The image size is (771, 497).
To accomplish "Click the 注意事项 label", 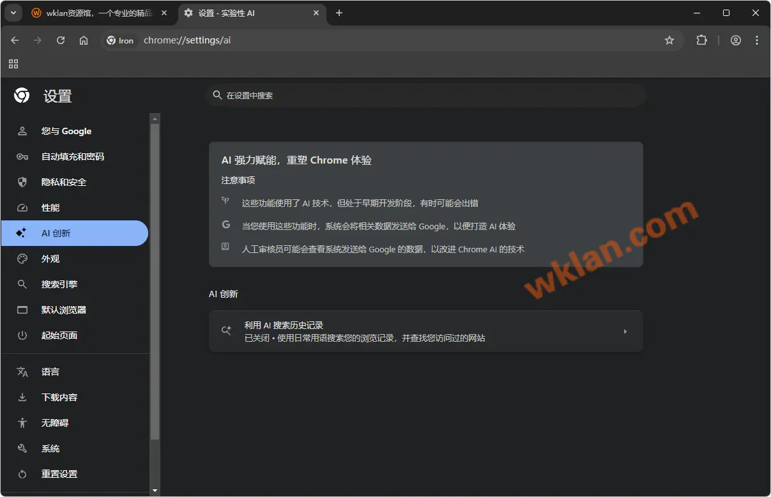I will (238, 180).
